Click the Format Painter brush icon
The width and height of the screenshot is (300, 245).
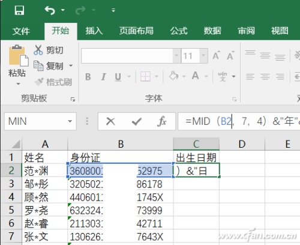[x=38, y=82]
